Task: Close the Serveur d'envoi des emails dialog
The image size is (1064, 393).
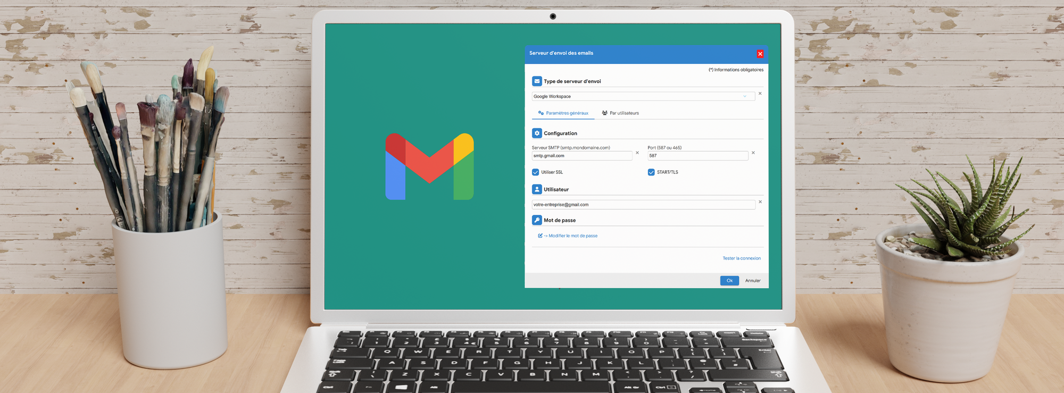Action: (x=760, y=54)
